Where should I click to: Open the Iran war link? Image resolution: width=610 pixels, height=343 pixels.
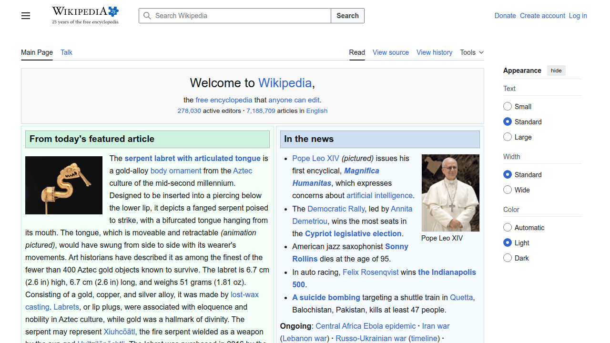[x=436, y=326]
